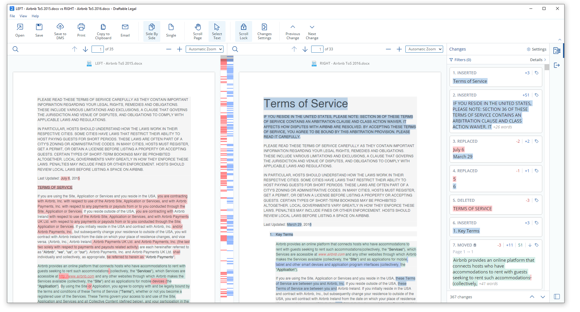The image size is (580, 312).
Task: Open the Help menu
Action: [35, 16]
